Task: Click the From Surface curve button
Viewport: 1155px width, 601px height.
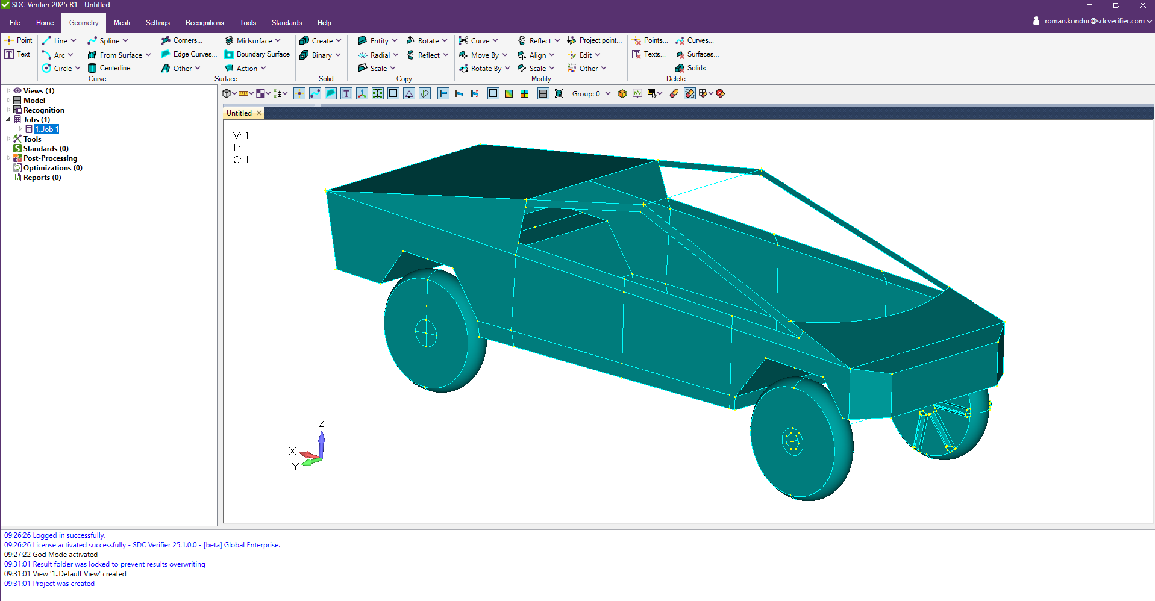Action: click(119, 55)
